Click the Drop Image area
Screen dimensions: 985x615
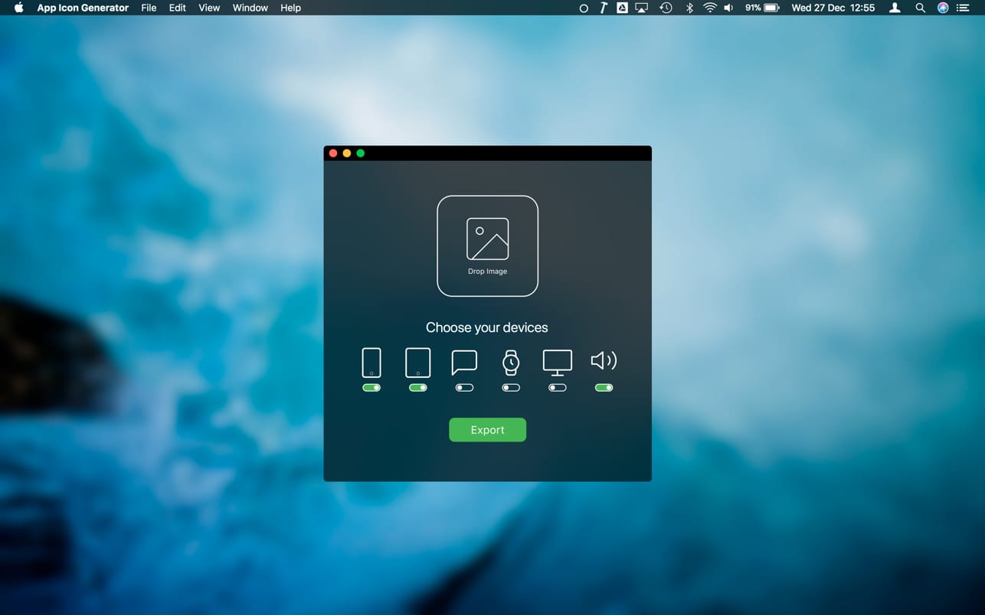click(x=487, y=246)
